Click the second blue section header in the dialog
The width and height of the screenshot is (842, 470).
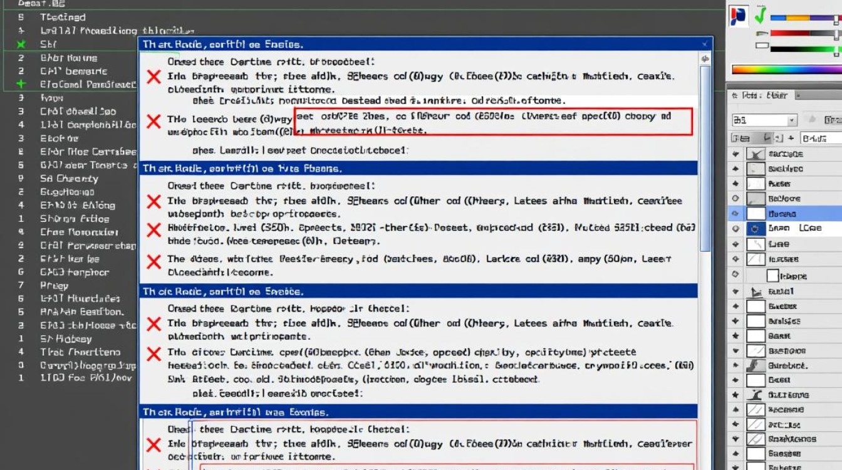coord(418,168)
